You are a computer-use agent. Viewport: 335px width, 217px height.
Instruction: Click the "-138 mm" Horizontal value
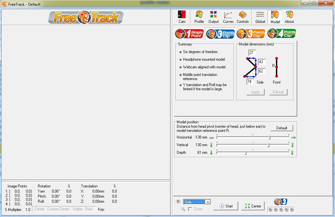(x=201, y=137)
